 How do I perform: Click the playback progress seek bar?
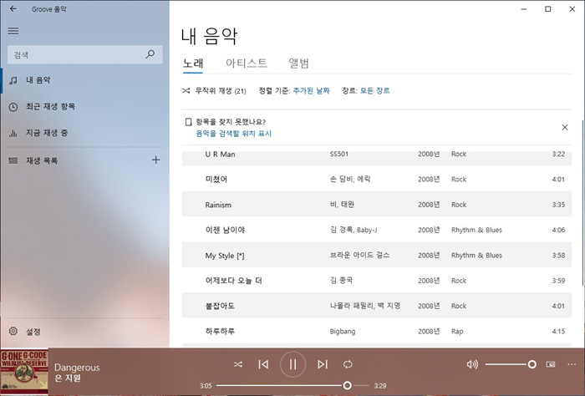coord(292,386)
